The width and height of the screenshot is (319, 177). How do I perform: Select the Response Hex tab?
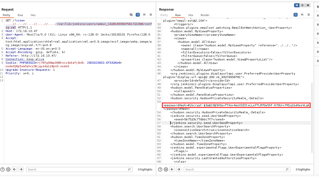(x=191, y=15)
